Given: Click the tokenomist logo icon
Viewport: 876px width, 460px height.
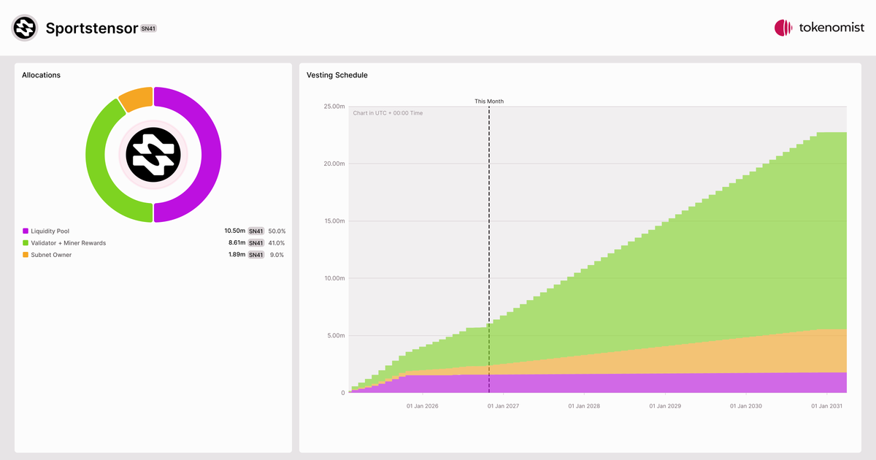Looking at the screenshot, I should click(783, 28).
